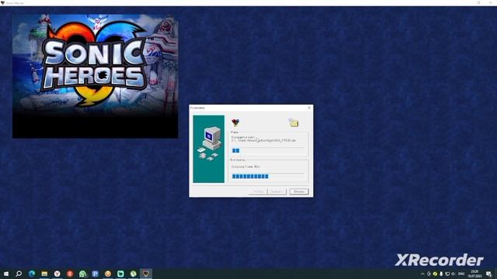This screenshot has width=497, height=279.
Task: Open taskbar Search magnifier
Action: [x=19, y=274]
